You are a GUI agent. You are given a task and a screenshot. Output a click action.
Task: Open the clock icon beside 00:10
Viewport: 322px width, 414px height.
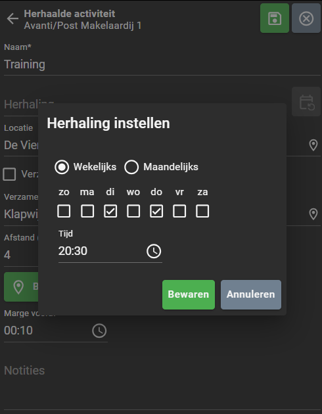(x=99, y=331)
